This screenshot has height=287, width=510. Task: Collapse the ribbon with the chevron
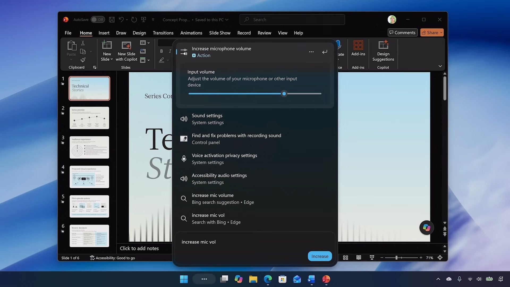(440, 66)
